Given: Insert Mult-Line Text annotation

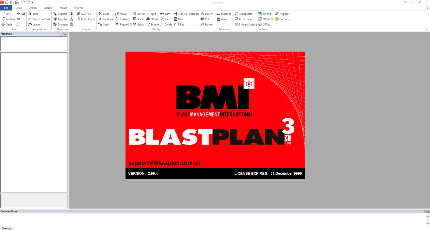Looking at the screenshot, I should 39,19.
